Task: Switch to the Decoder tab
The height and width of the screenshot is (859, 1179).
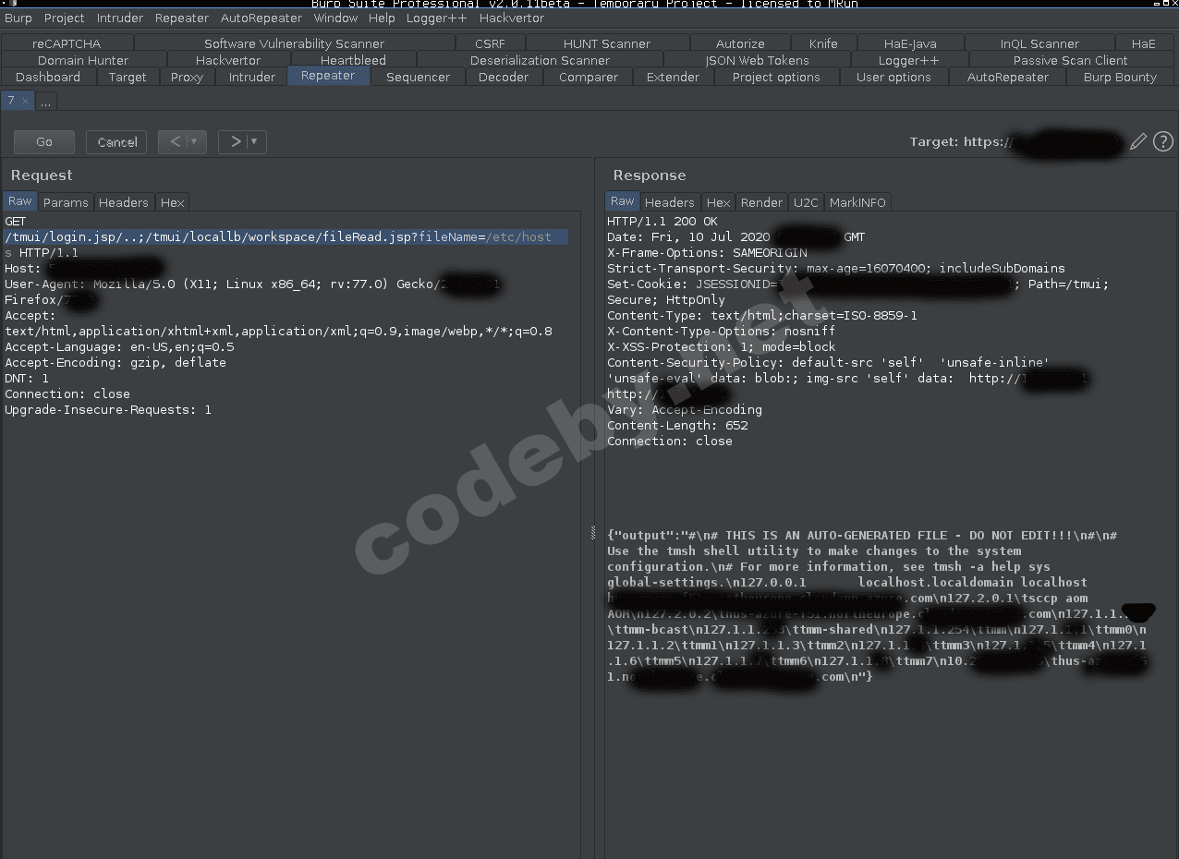Action: [504, 77]
